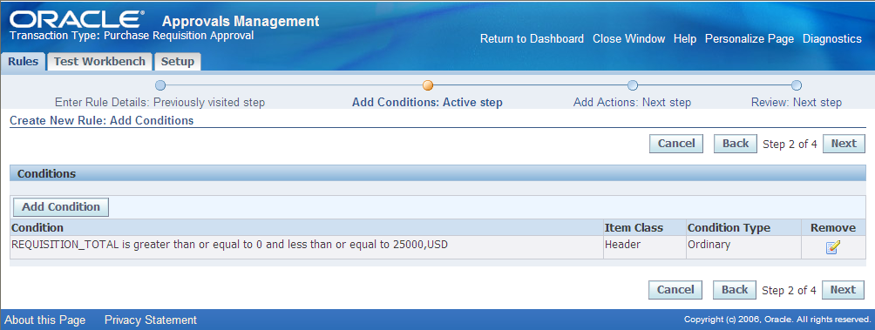Open the Diagnostics link

832,39
